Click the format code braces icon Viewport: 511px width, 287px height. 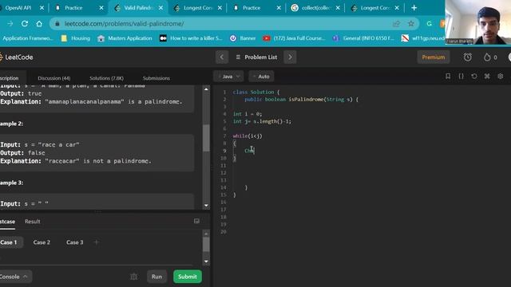461,77
